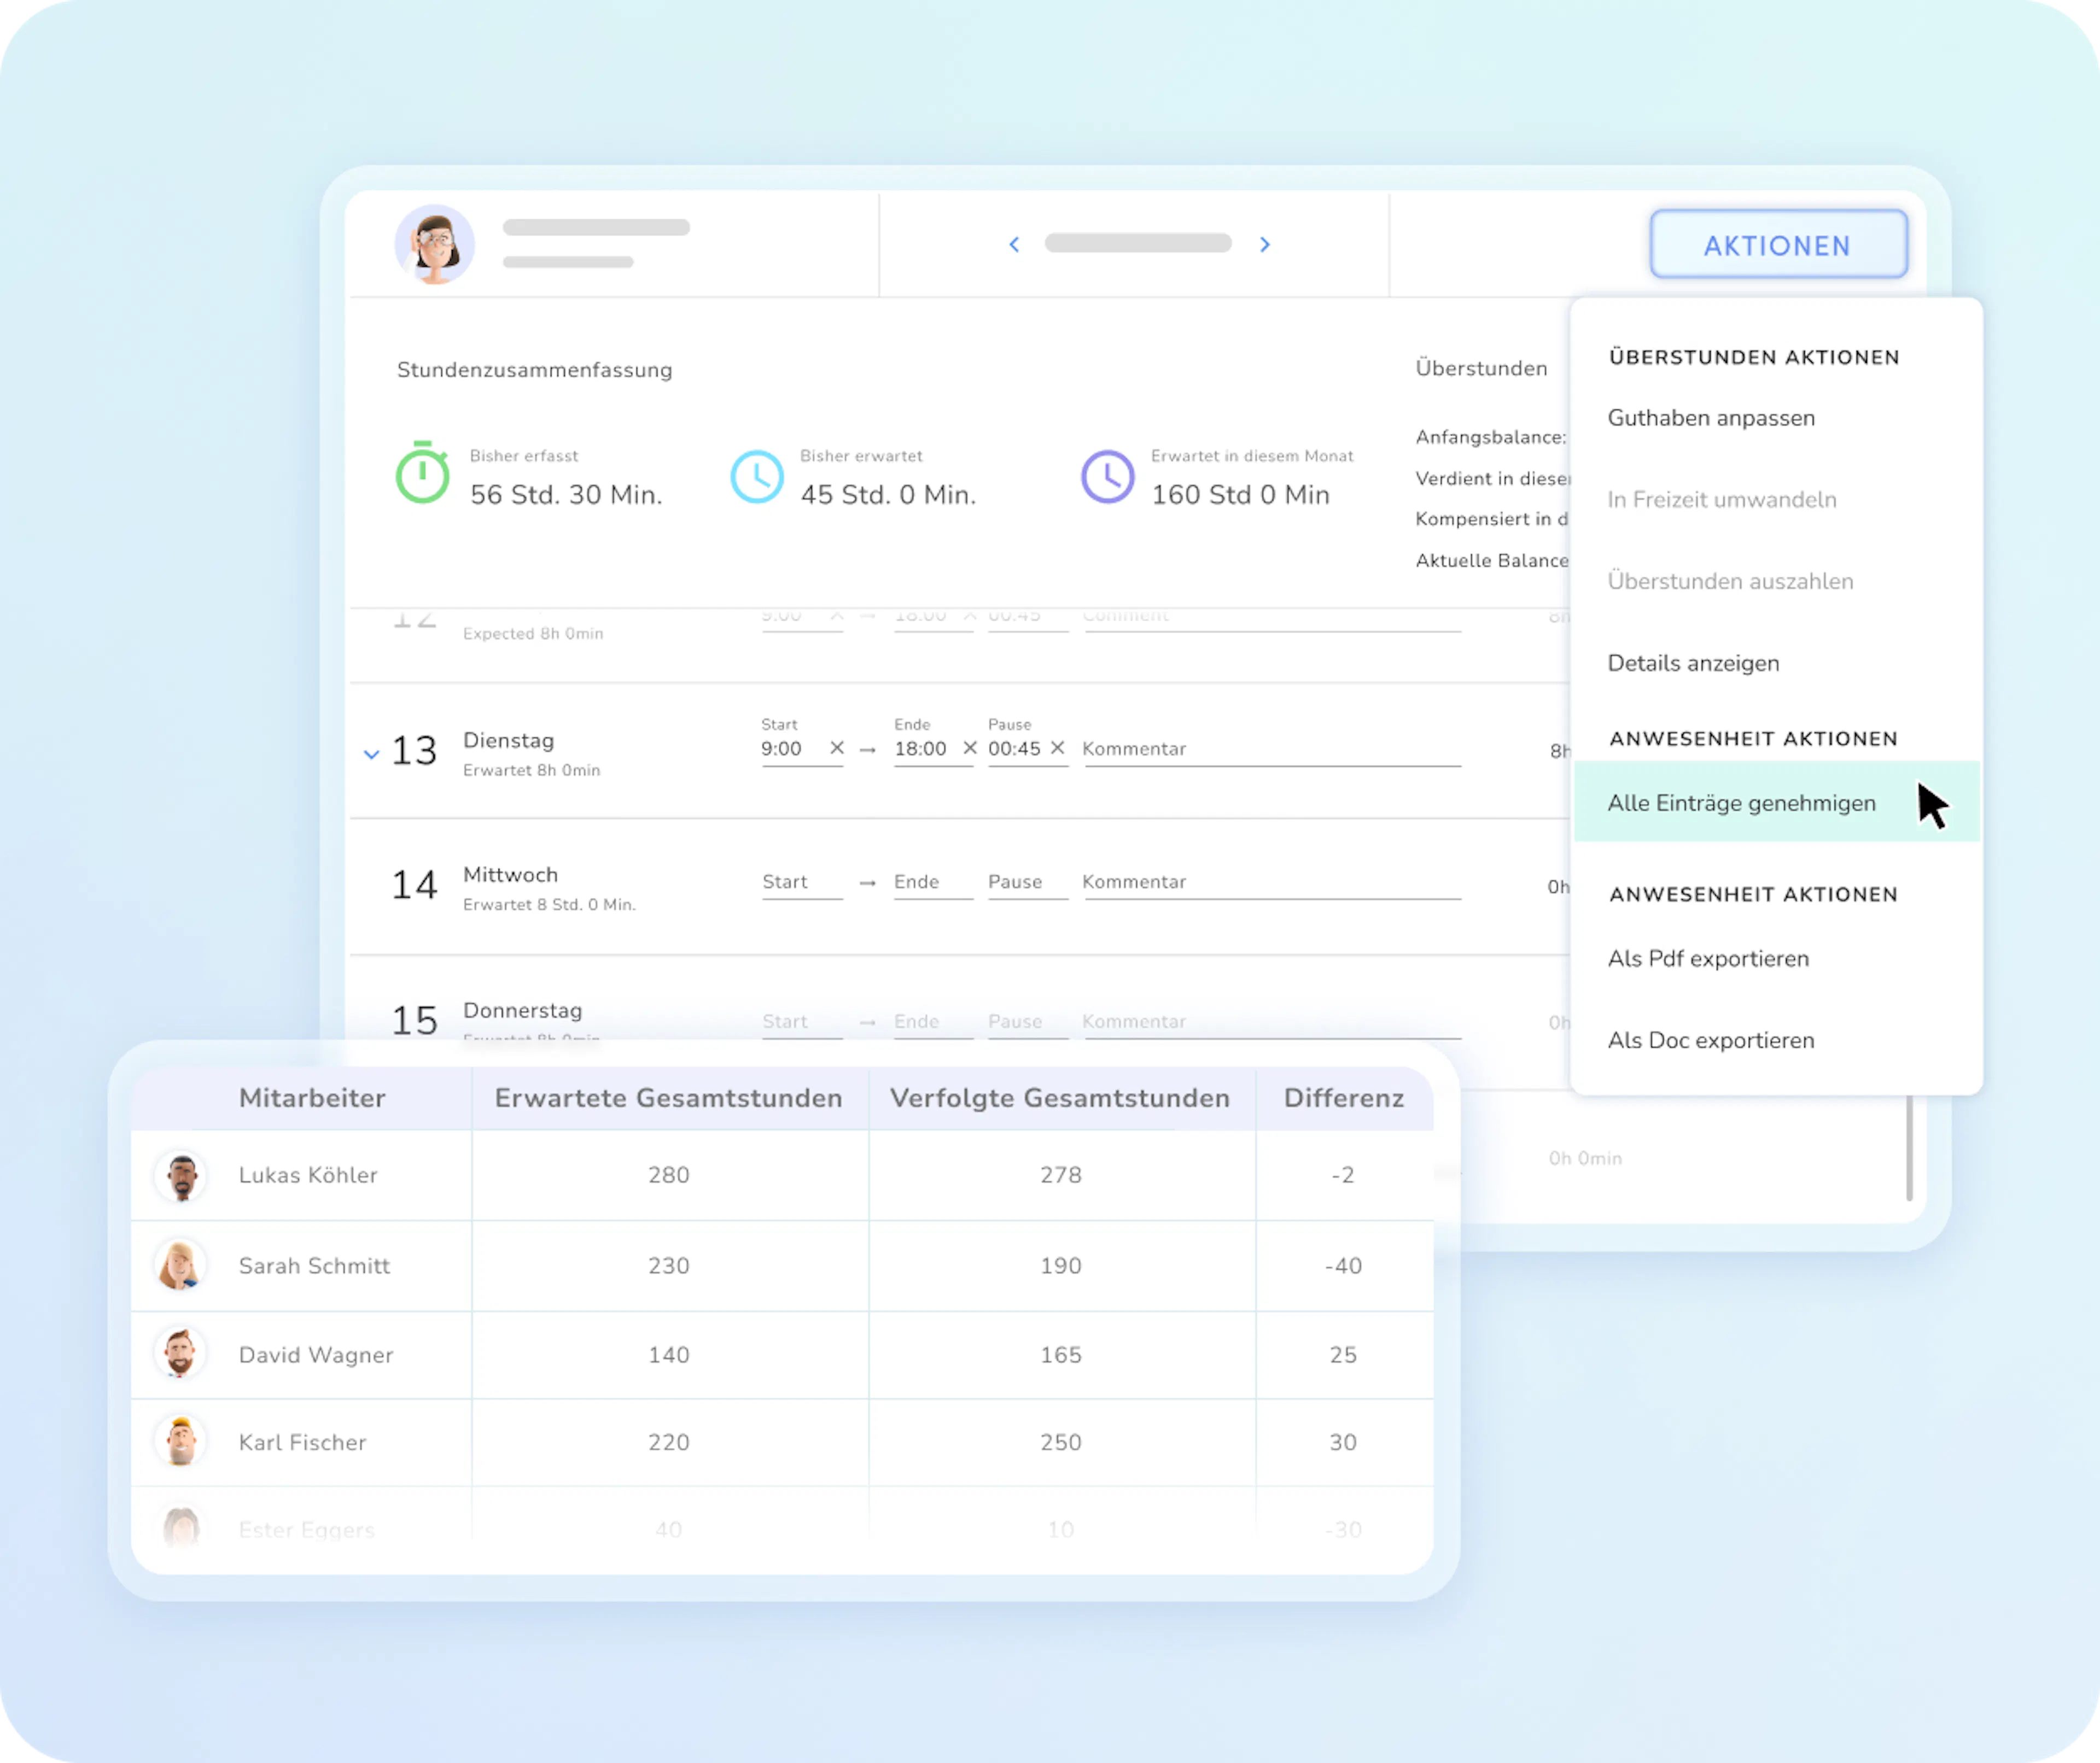The image size is (2100, 1763).
Task: Export timesheet as PDF
Action: point(1708,958)
